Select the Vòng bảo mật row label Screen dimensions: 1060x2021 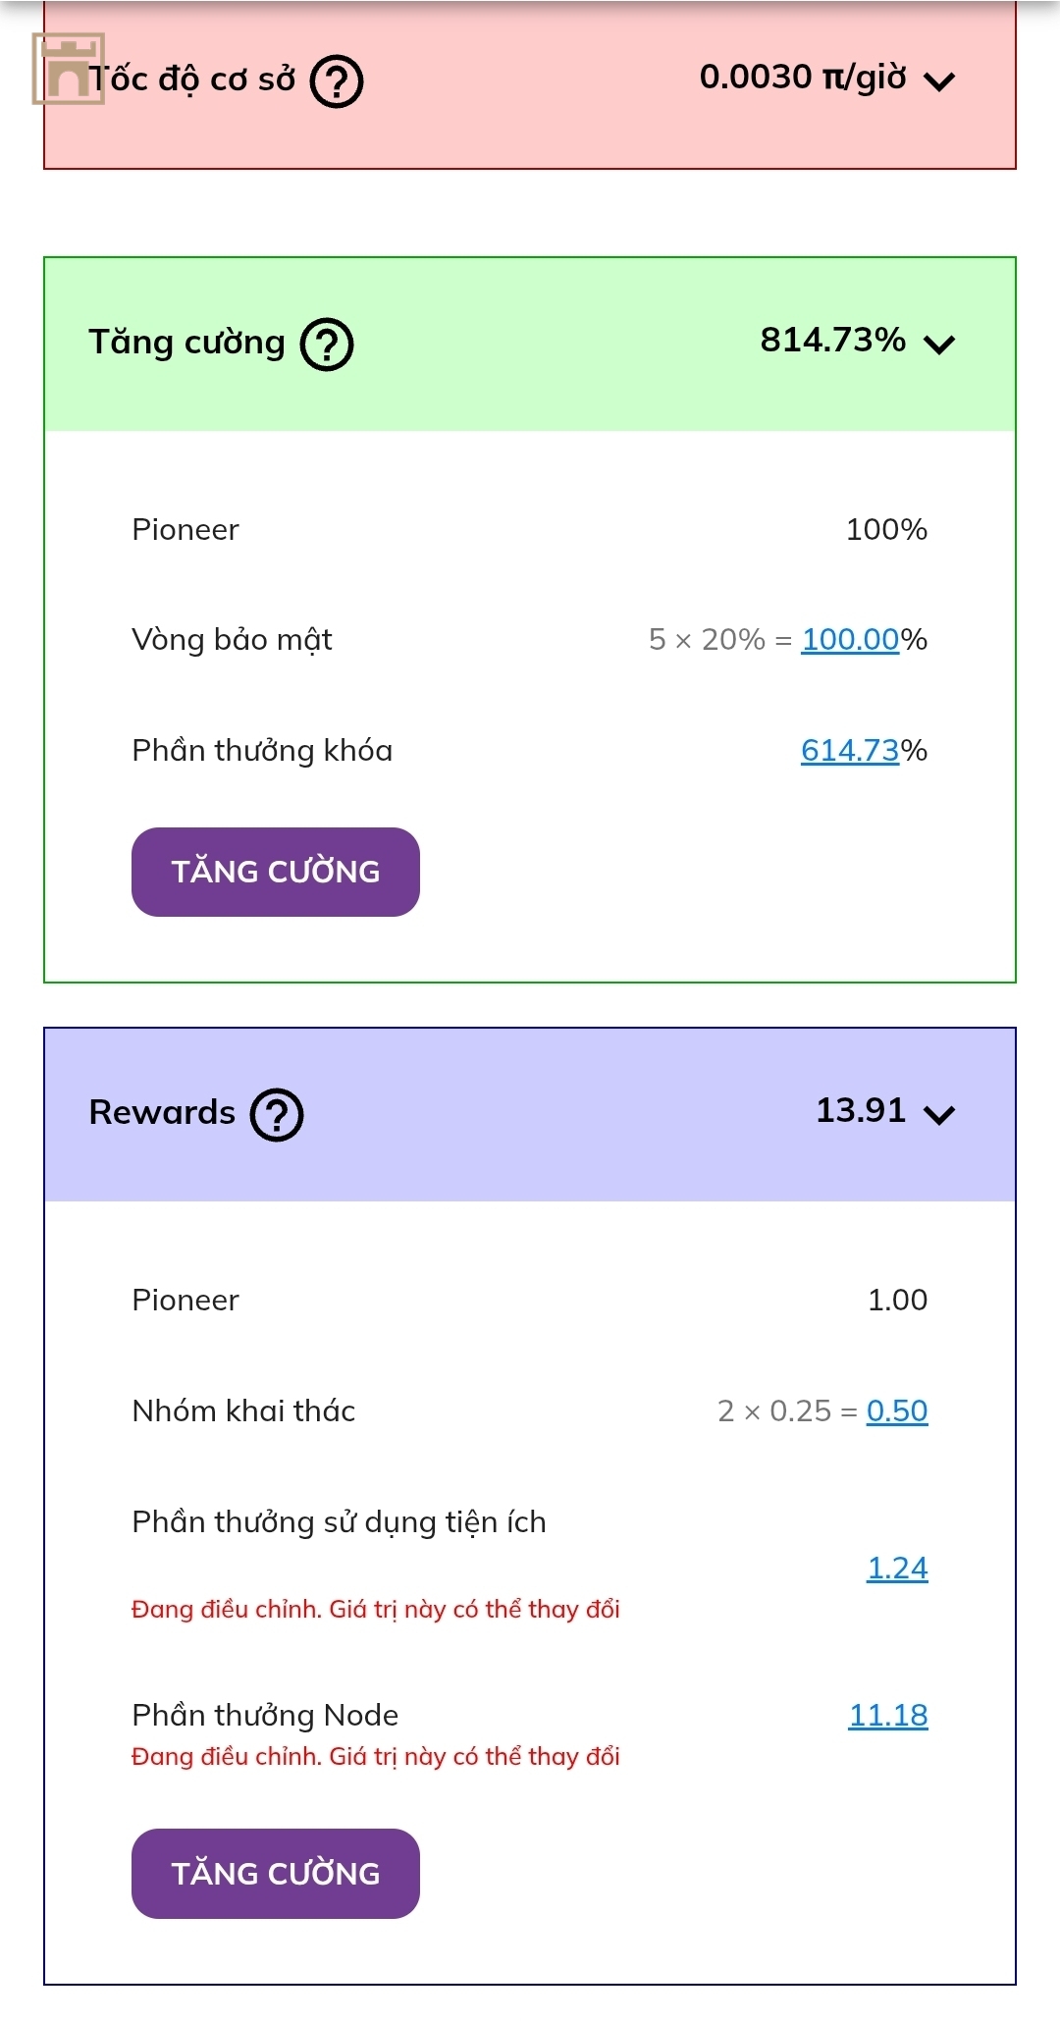pos(233,640)
